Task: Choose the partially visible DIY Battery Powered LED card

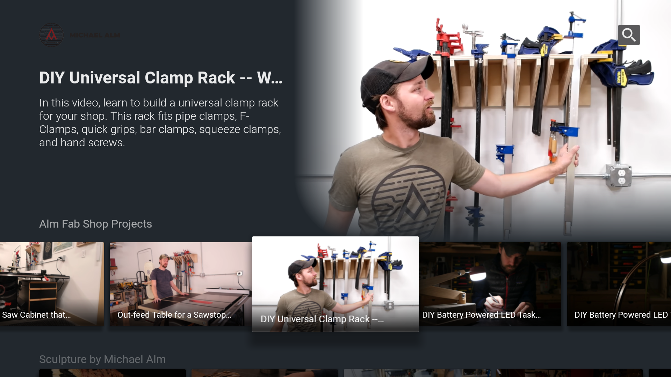Action: point(619,284)
